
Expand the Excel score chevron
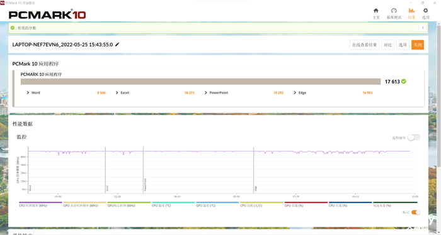(x=117, y=92)
